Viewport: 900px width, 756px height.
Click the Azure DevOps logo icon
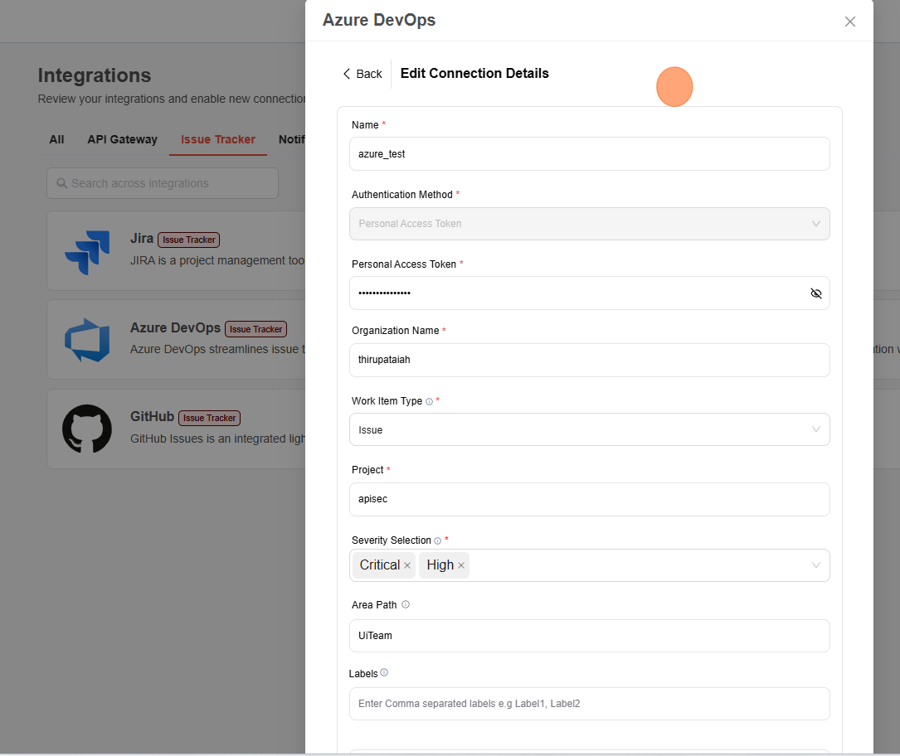[87, 340]
